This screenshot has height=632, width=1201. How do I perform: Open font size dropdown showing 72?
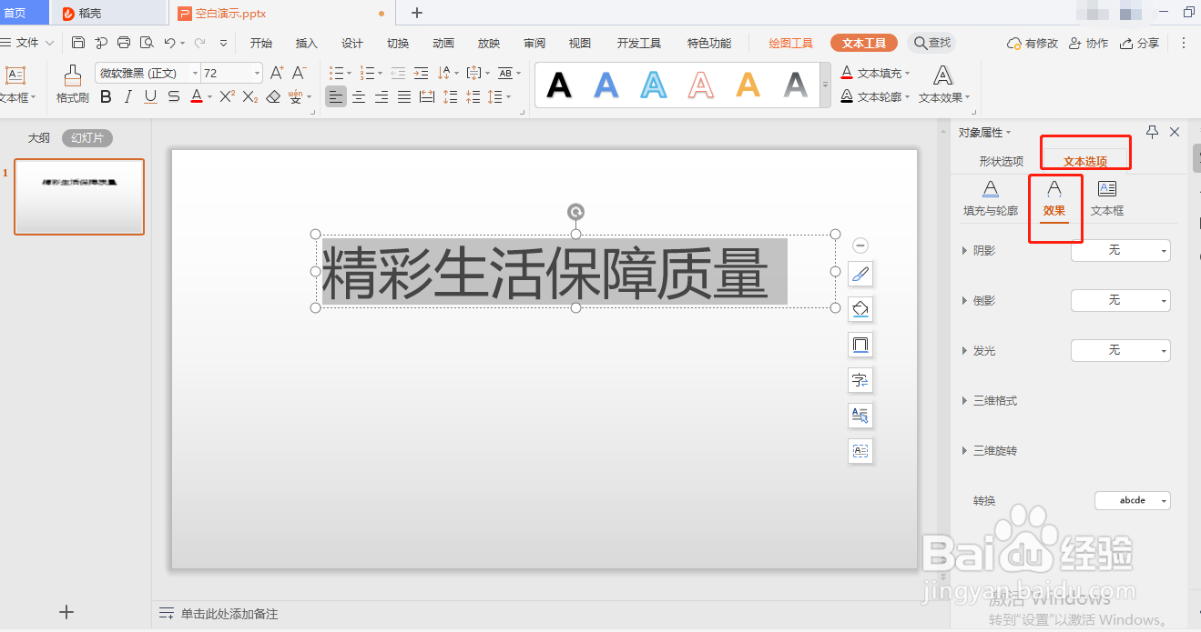pyautogui.click(x=258, y=73)
